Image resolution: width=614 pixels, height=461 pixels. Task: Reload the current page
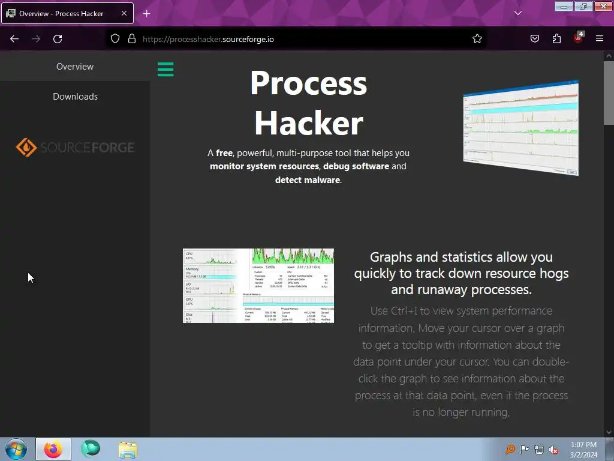pos(58,39)
